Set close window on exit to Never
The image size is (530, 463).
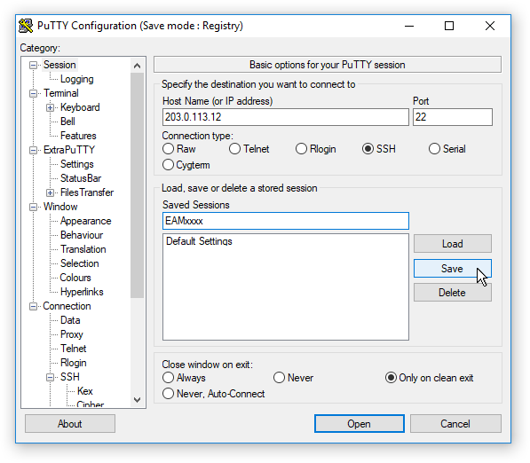[x=293, y=378]
